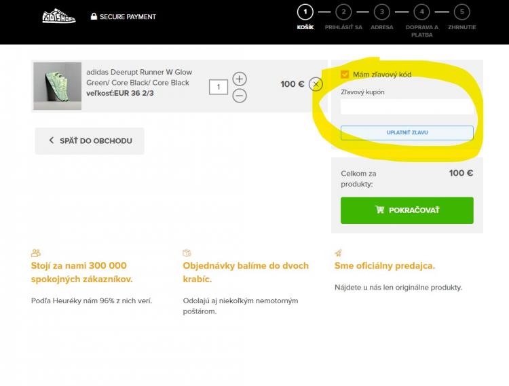
Task: Remove the adidas Deerupt item from cart
Action: tap(316, 84)
